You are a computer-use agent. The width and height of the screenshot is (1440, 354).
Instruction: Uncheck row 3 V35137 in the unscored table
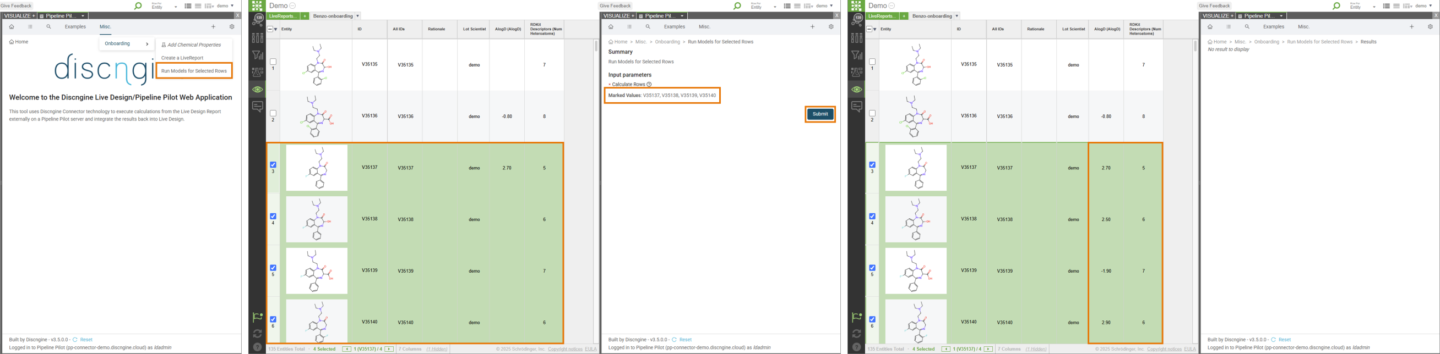point(273,165)
